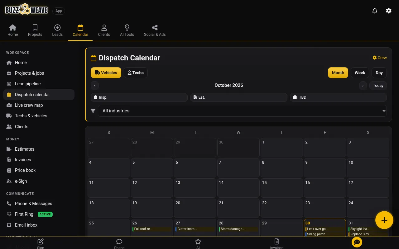Click the TBD filter chip

[338, 97]
